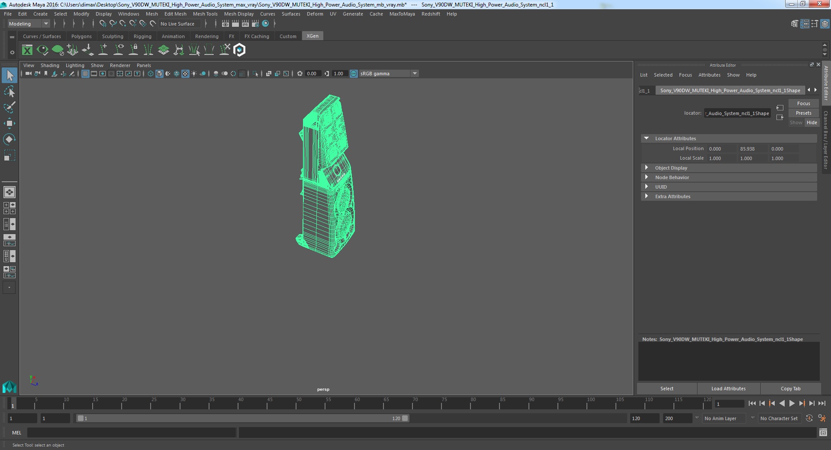The height and width of the screenshot is (450, 831).
Task: Click the XGen preview eye icon
Action: (42, 50)
